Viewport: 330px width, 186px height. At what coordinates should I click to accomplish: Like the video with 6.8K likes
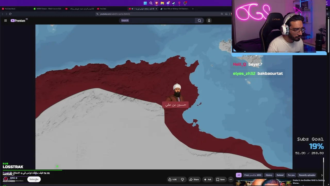tap(172, 180)
